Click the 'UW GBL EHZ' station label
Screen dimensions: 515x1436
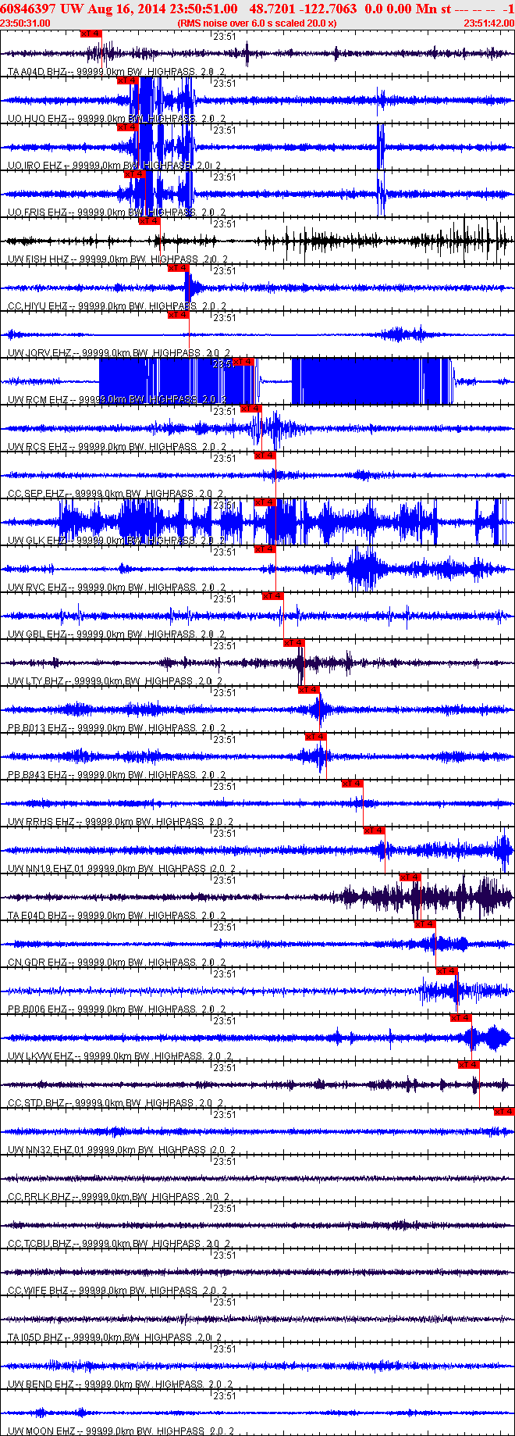pyautogui.click(x=37, y=634)
